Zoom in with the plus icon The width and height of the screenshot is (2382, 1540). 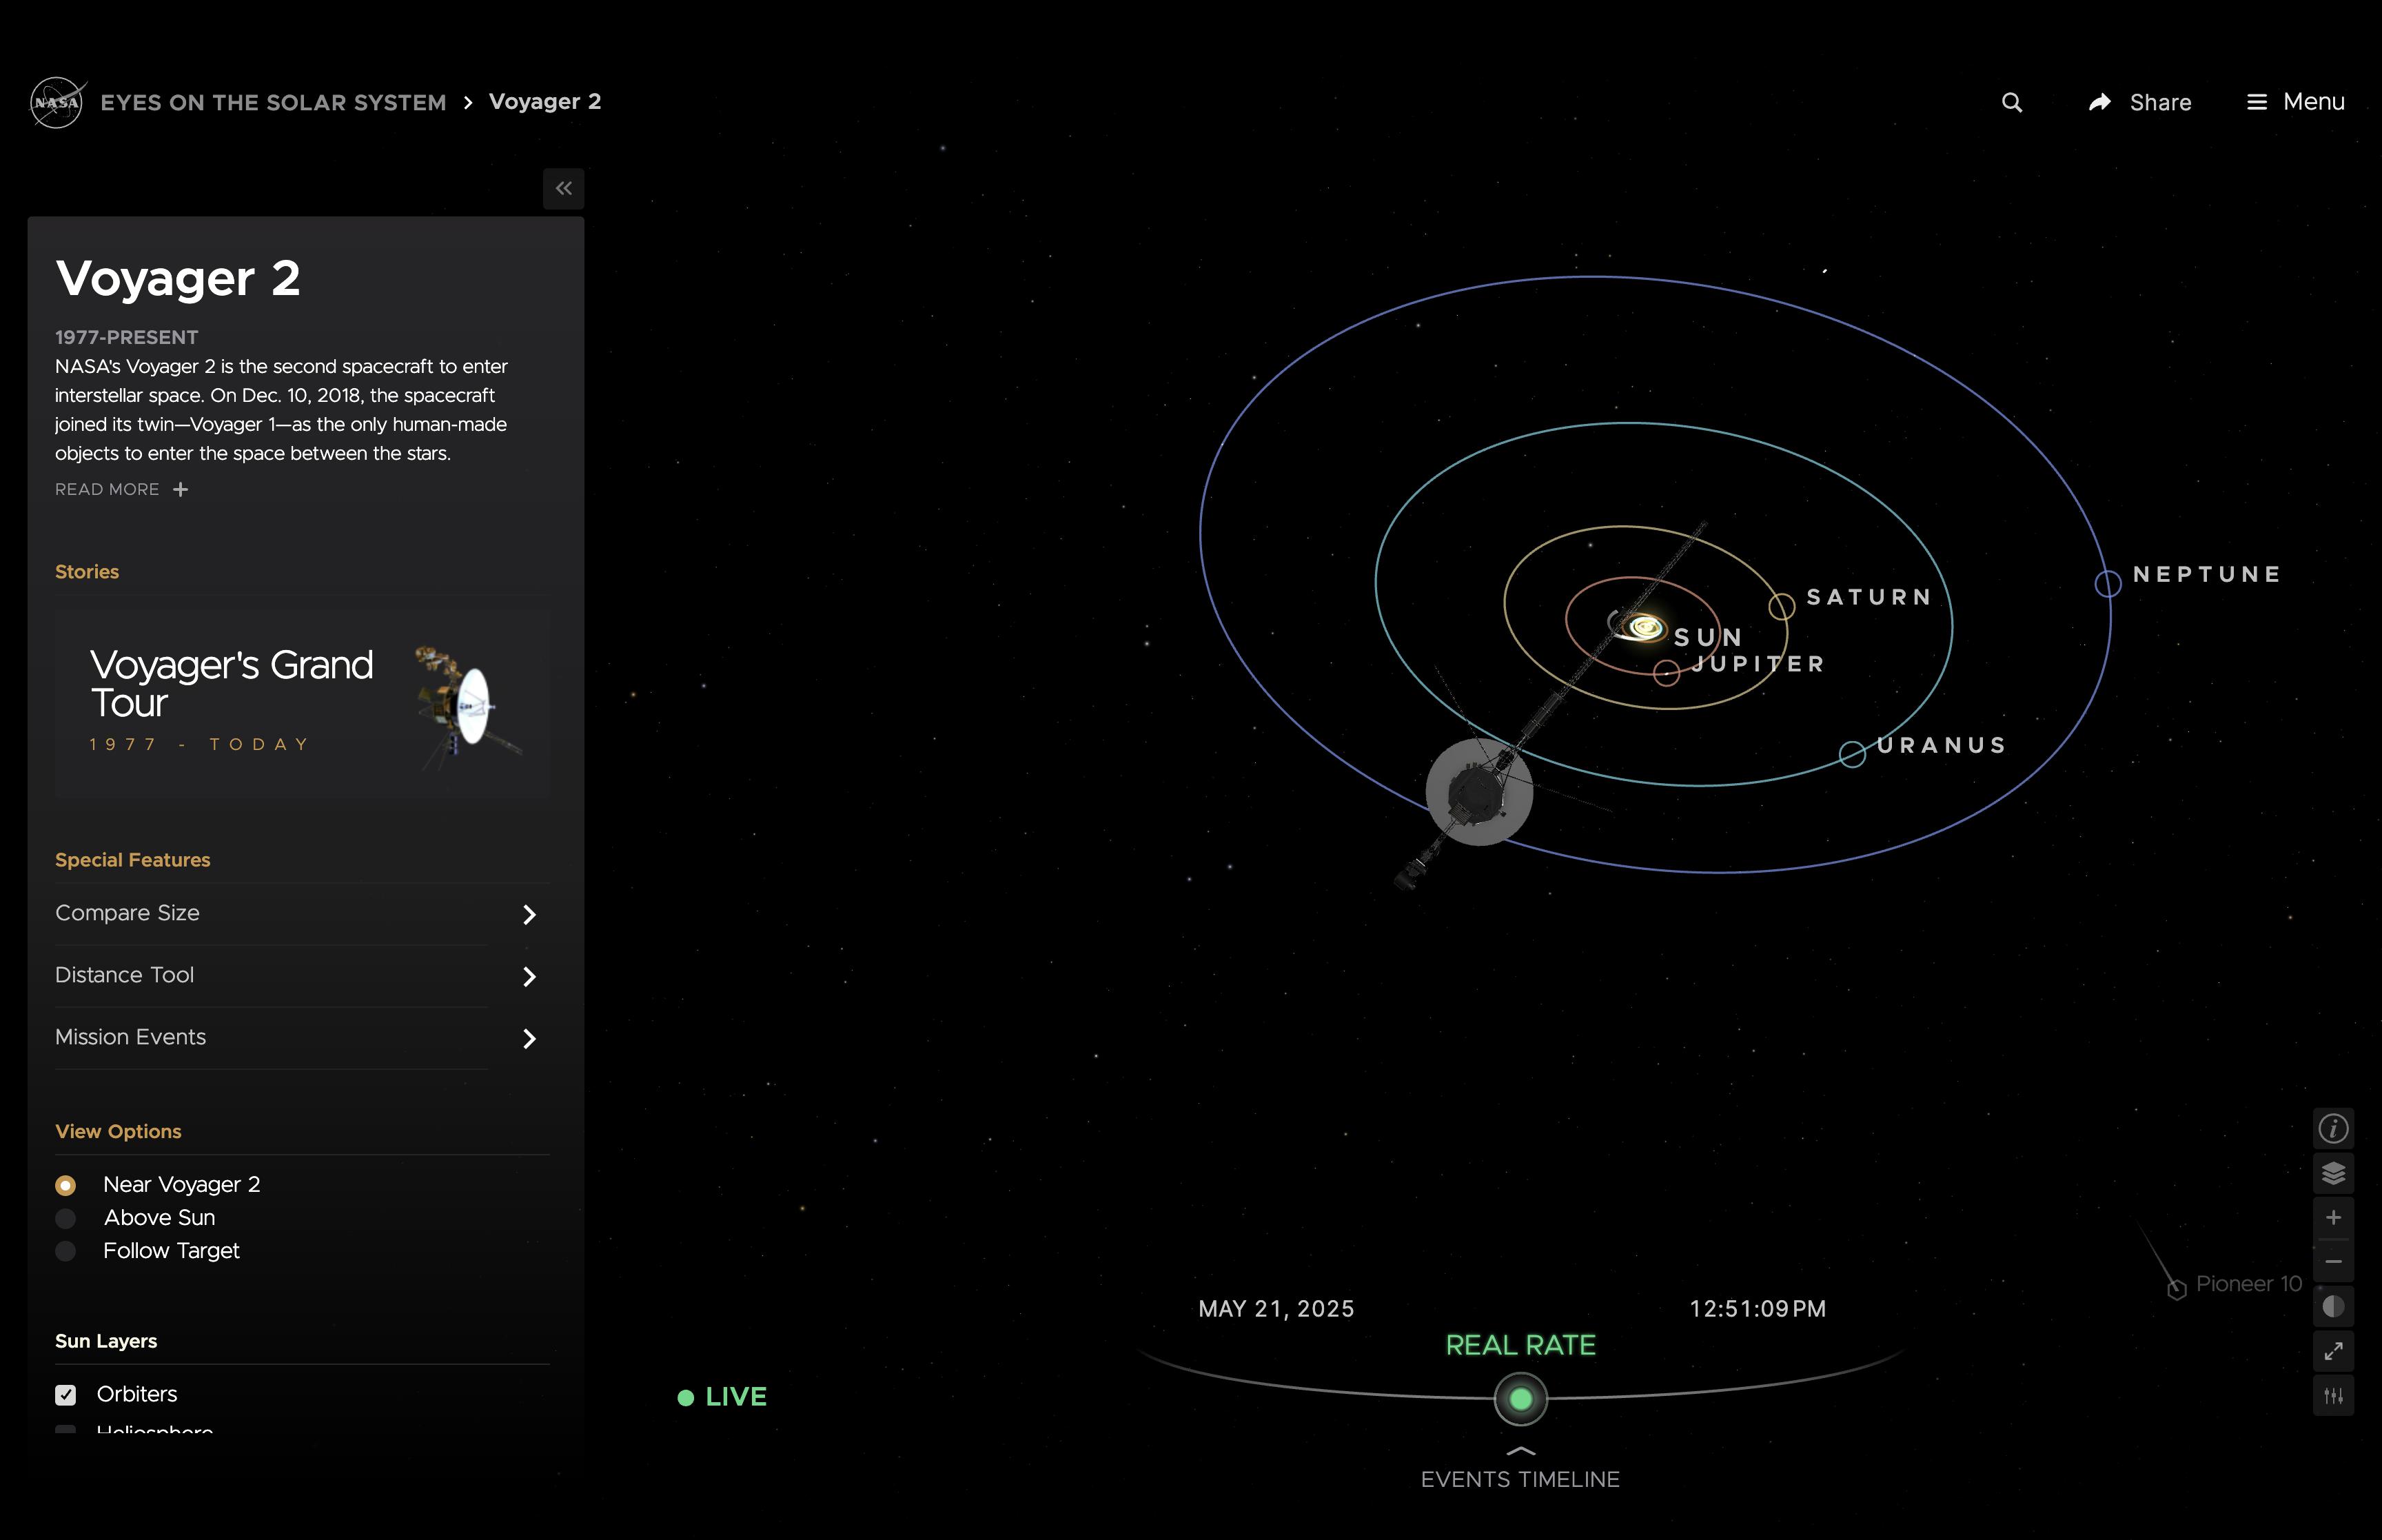(x=2332, y=1217)
